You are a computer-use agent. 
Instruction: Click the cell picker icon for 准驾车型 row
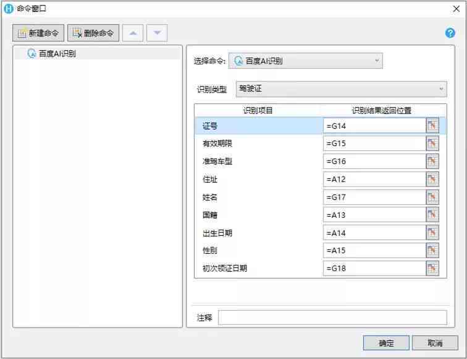coord(432,162)
